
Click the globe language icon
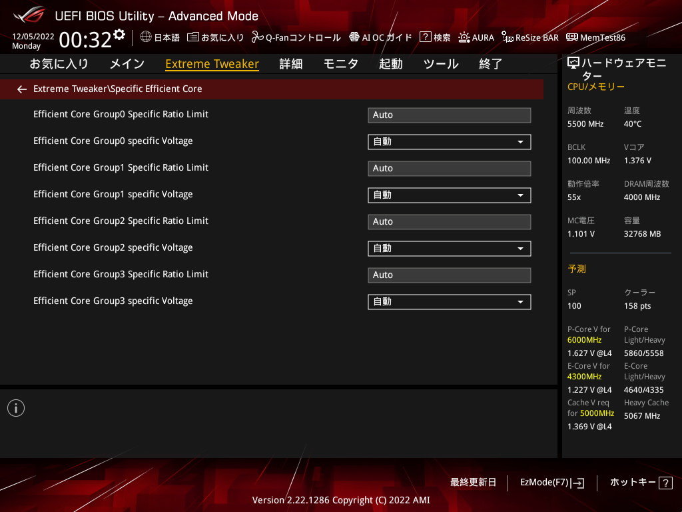146,37
